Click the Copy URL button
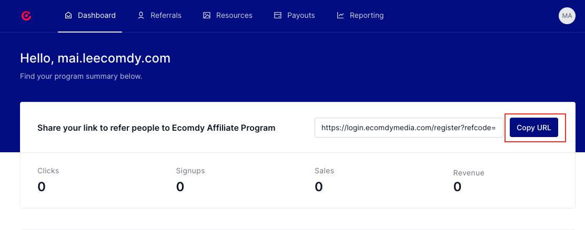The width and height of the screenshot is (585, 230). [x=534, y=128]
